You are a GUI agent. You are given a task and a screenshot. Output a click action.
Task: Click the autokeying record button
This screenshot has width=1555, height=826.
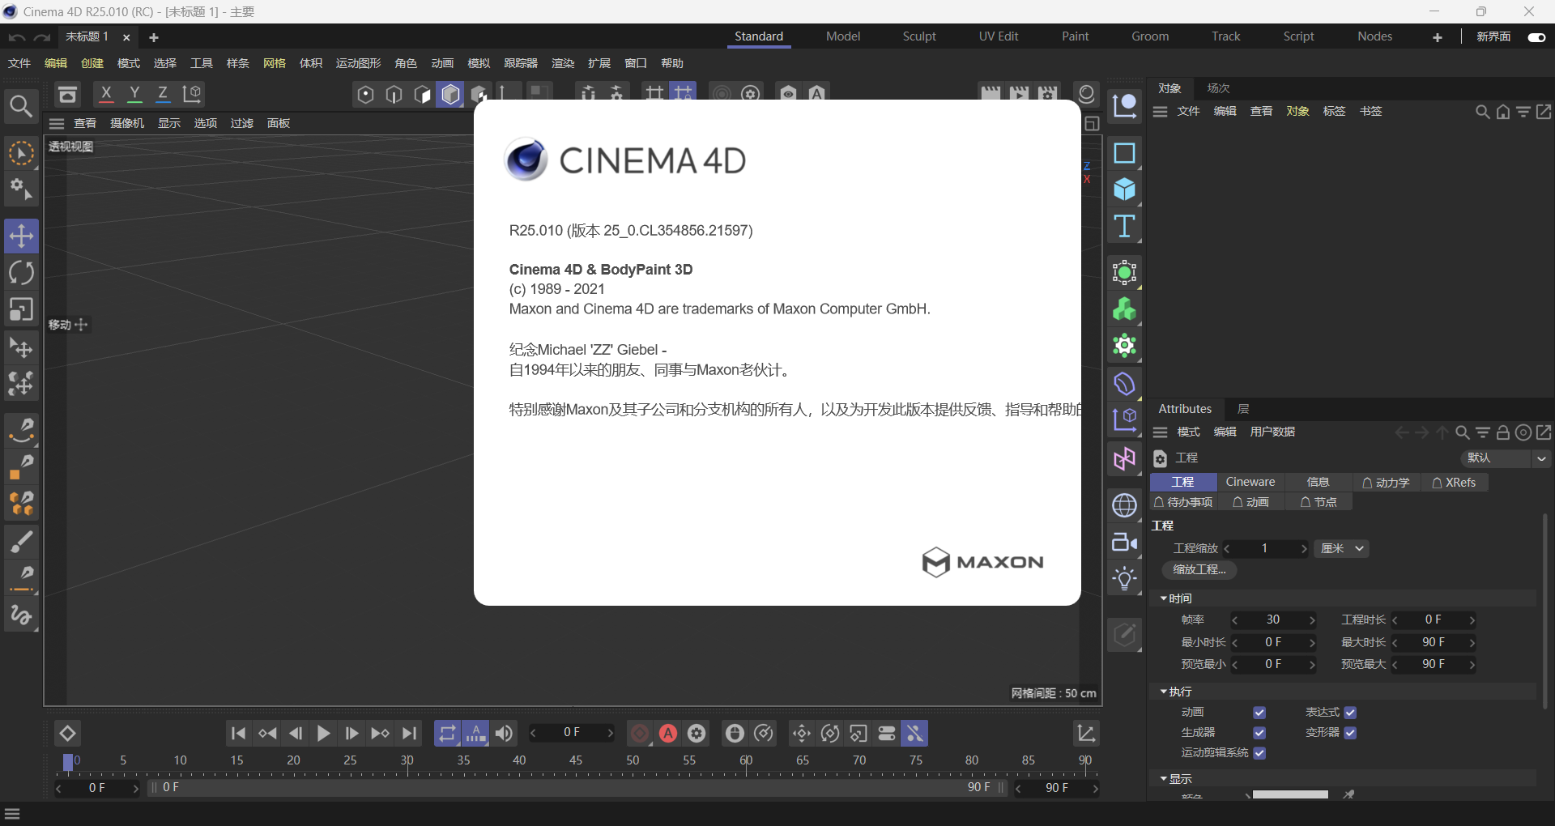(x=668, y=734)
